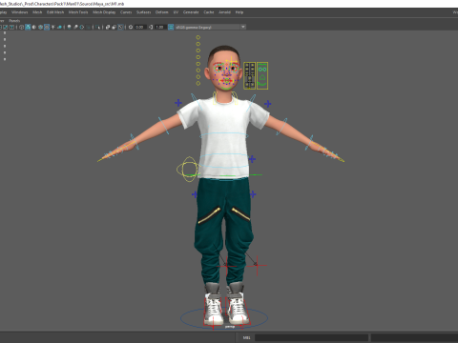The height and width of the screenshot is (343, 458).
Task: Toggle X-Ray Active Components icon
Action: click(114, 27)
